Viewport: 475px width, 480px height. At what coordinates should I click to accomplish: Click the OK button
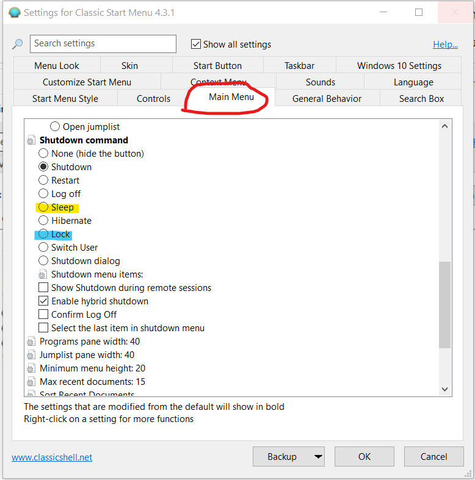pos(364,456)
